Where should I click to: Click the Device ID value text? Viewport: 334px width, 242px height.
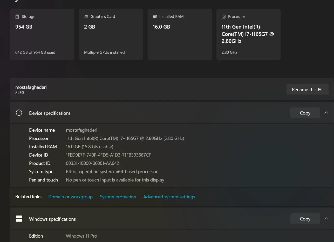(108, 155)
